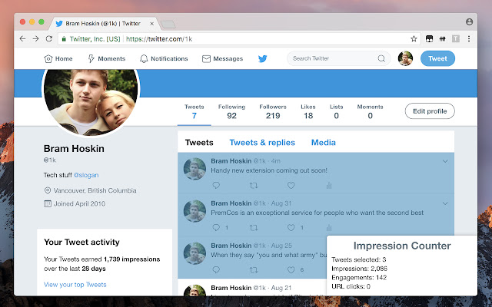
Task: Click 'Engagements: 142' in Impression Counter
Action: (x=359, y=278)
